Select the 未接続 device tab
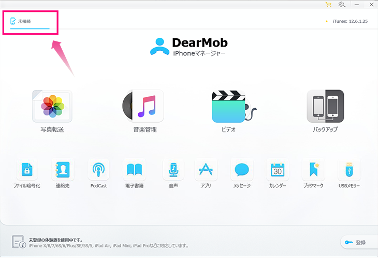 [30, 21]
